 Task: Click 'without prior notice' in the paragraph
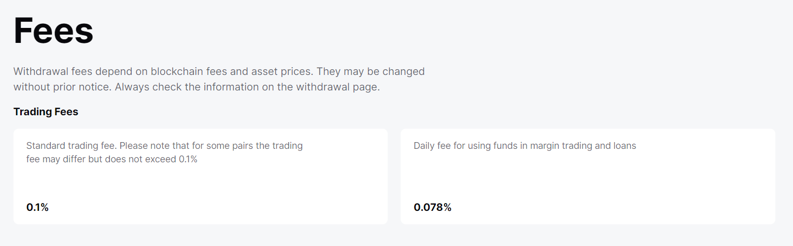62,87
